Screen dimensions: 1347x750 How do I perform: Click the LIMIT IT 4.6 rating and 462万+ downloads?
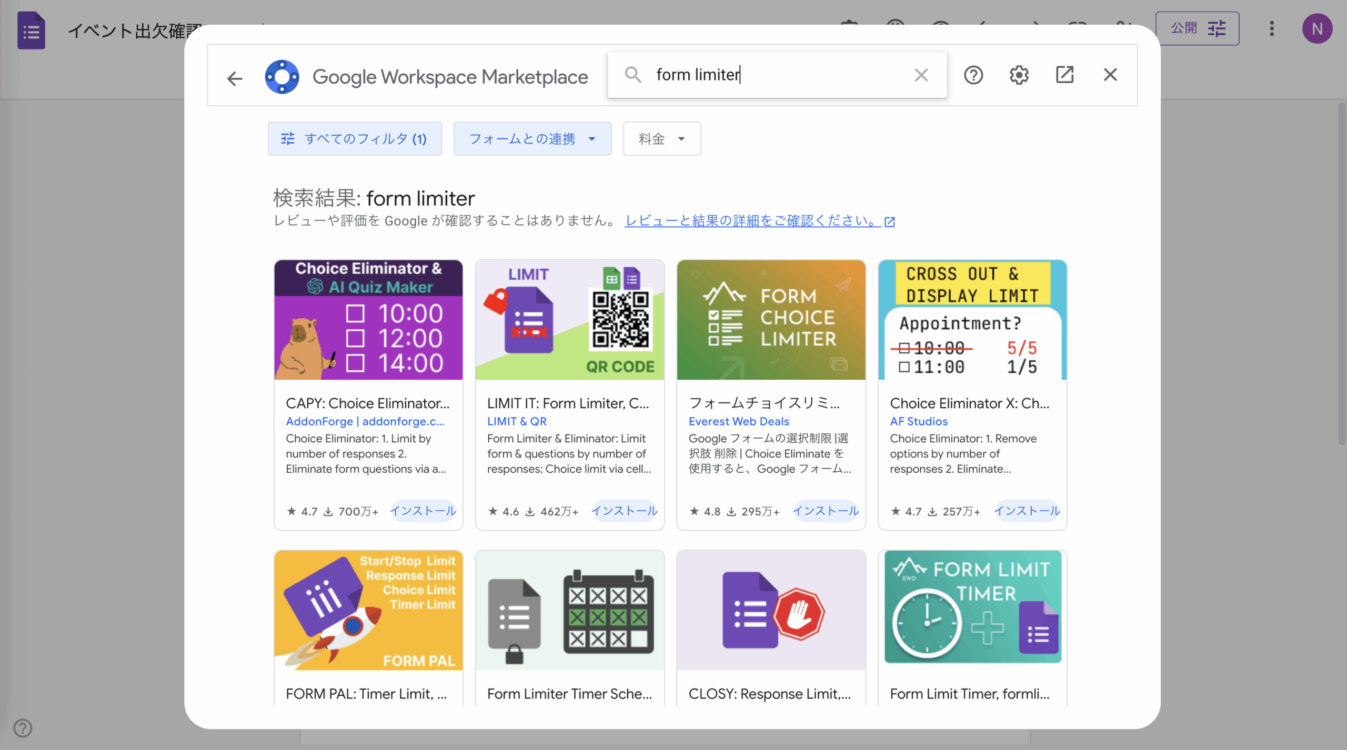click(x=533, y=511)
